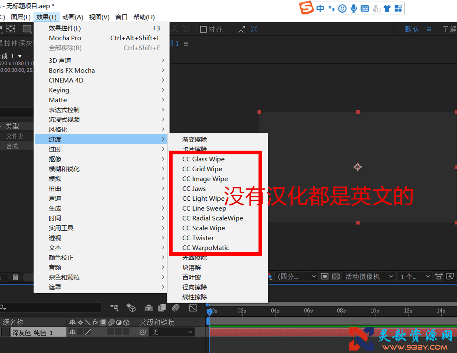Click show channel color icon in viewer bar
Image resolution: width=457 pixels, height=353 pixels.
(x=270, y=276)
